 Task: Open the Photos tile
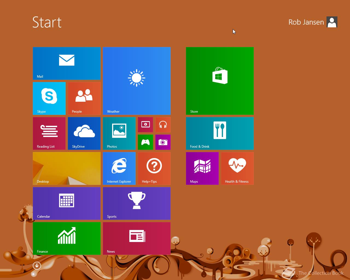pos(119,133)
